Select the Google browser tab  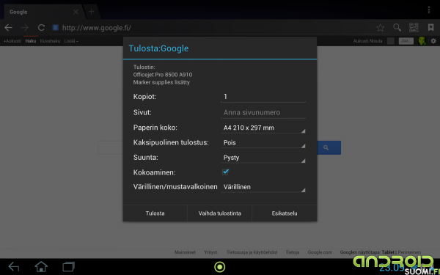coord(43,12)
